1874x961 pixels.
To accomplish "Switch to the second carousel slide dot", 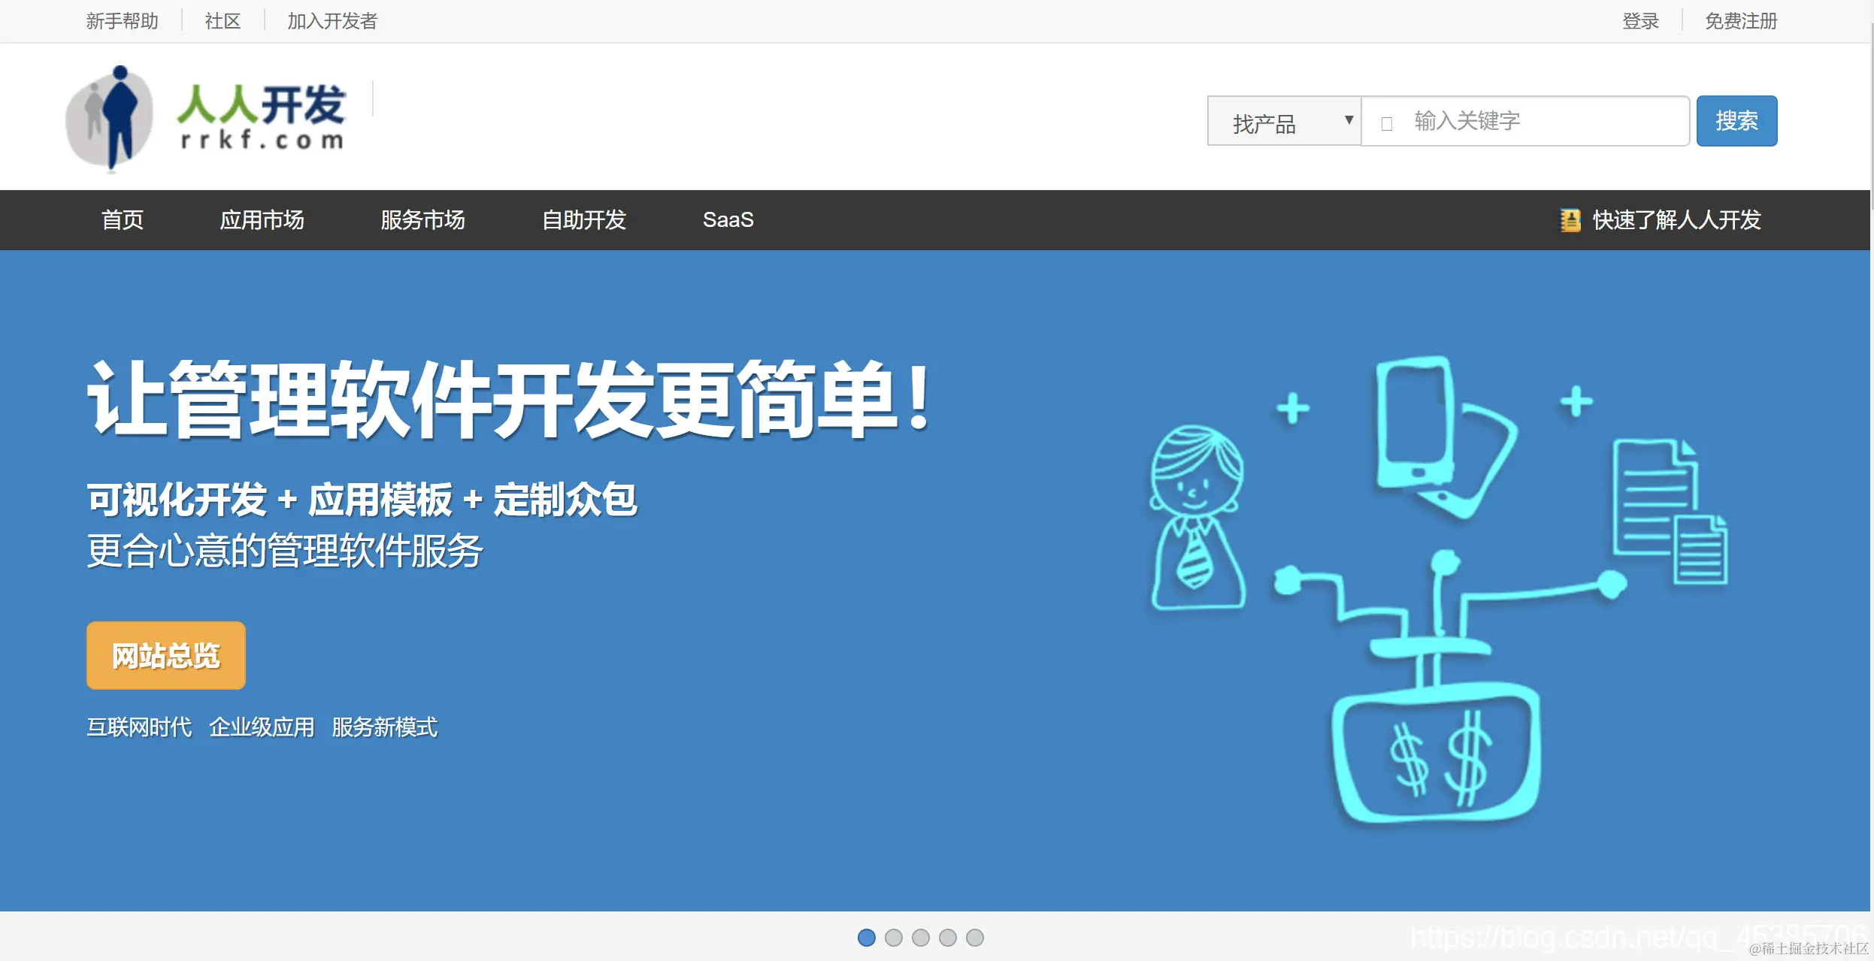I will point(894,938).
